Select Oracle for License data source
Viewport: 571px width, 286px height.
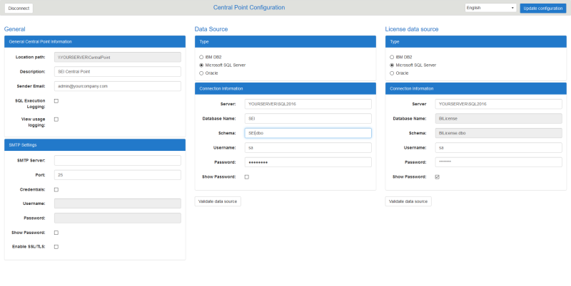392,73
